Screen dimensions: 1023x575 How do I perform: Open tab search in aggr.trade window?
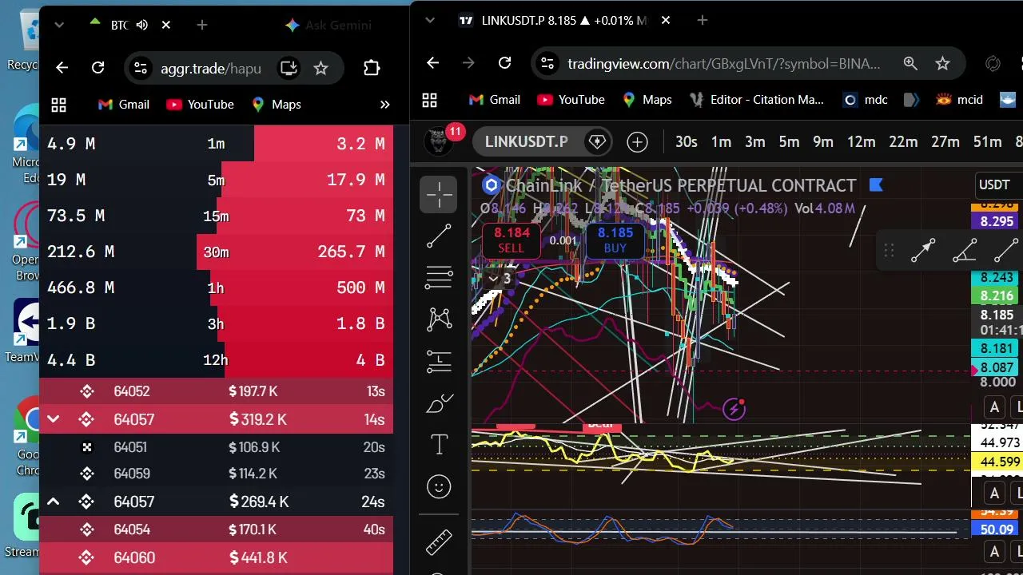58,25
